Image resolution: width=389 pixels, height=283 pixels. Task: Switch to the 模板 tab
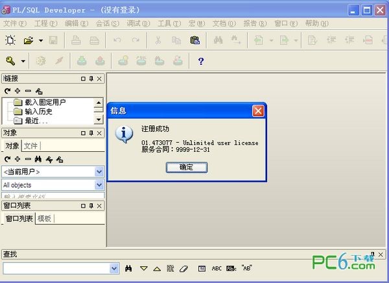tap(44, 219)
